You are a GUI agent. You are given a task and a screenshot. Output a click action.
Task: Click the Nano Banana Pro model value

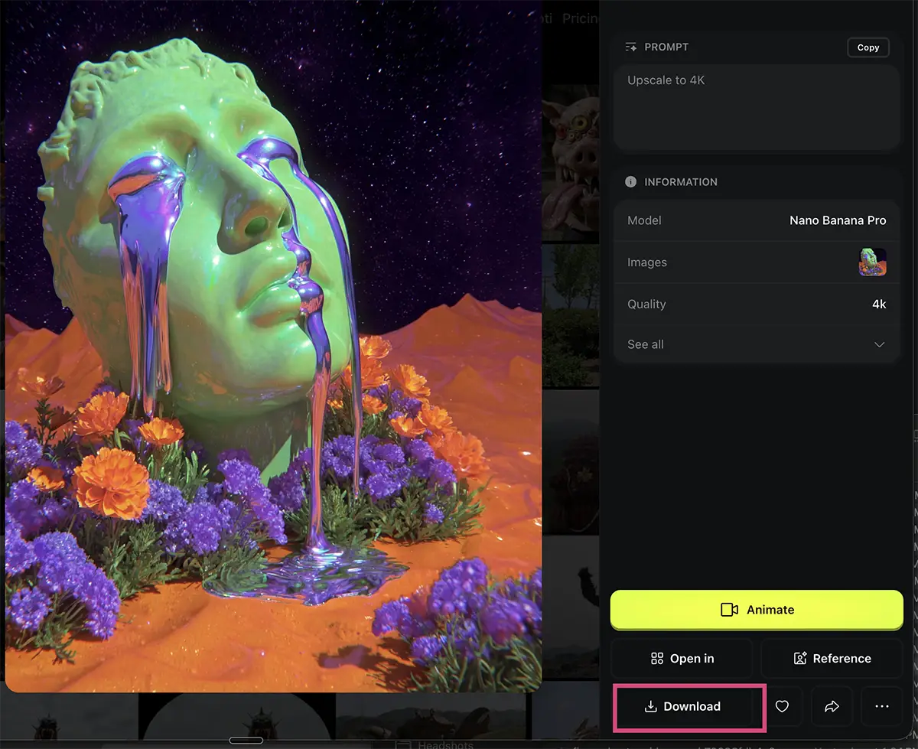pos(837,220)
